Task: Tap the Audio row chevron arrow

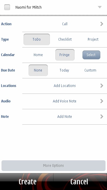Action: 102,101
